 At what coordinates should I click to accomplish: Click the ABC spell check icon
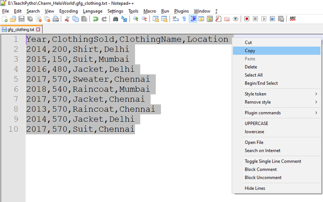click(x=293, y=19)
